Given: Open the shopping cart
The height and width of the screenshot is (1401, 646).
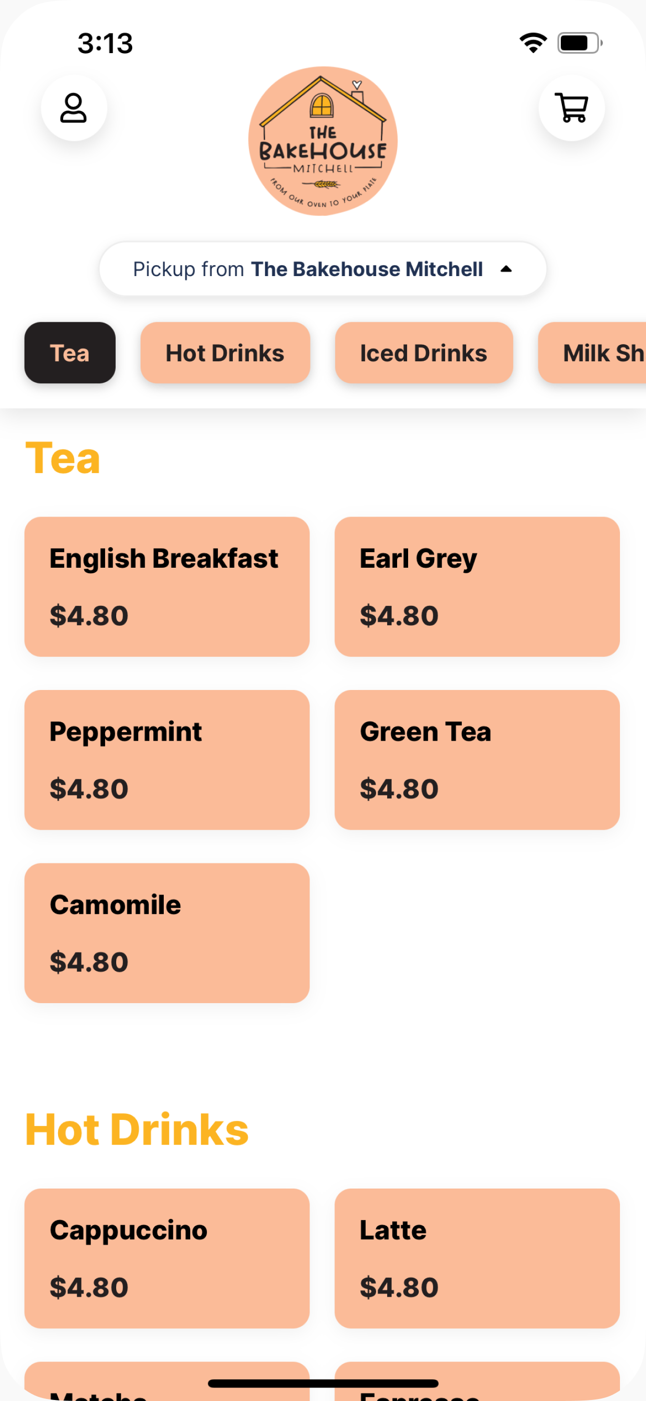Looking at the screenshot, I should (x=571, y=108).
